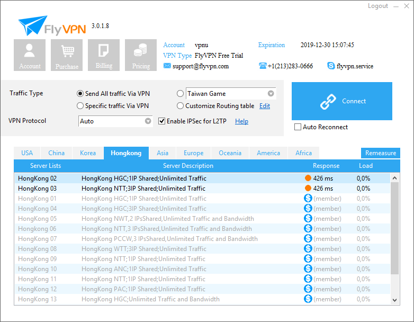Click the dollar member icon for HongKong 12
Image resolution: width=414 pixels, height=322 pixels.
308,289
